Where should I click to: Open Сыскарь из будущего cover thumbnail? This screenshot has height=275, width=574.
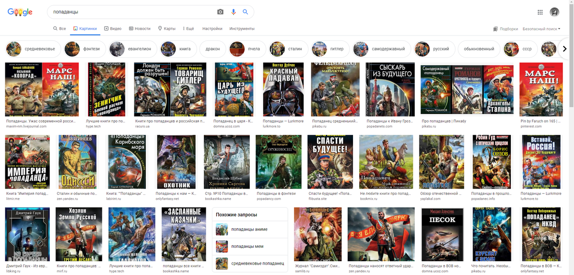point(390,90)
